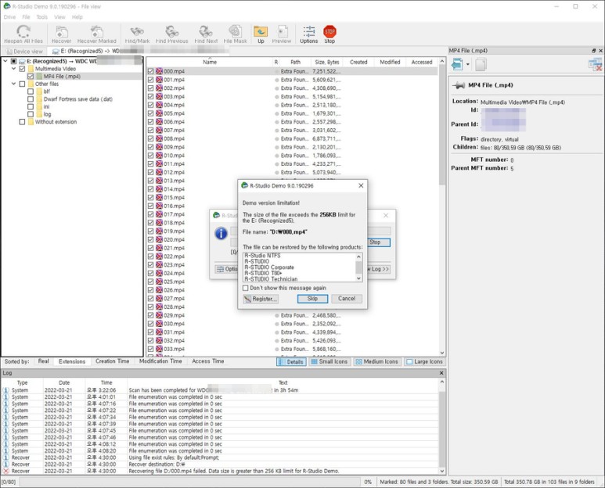Click the Without extension folder icon

pyautogui.click(x=31, y=122)
